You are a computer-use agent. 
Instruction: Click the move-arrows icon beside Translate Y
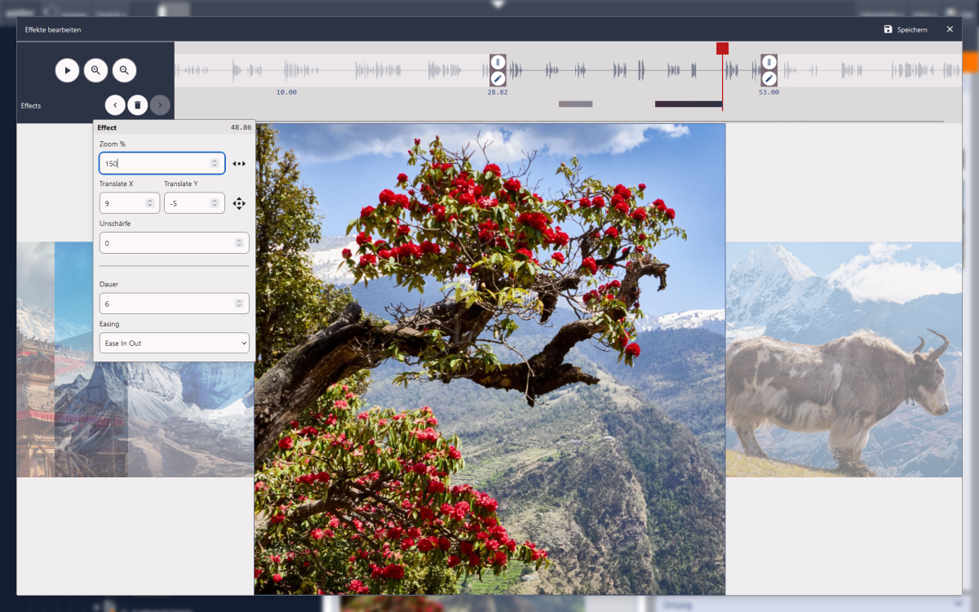click(238, 203)
